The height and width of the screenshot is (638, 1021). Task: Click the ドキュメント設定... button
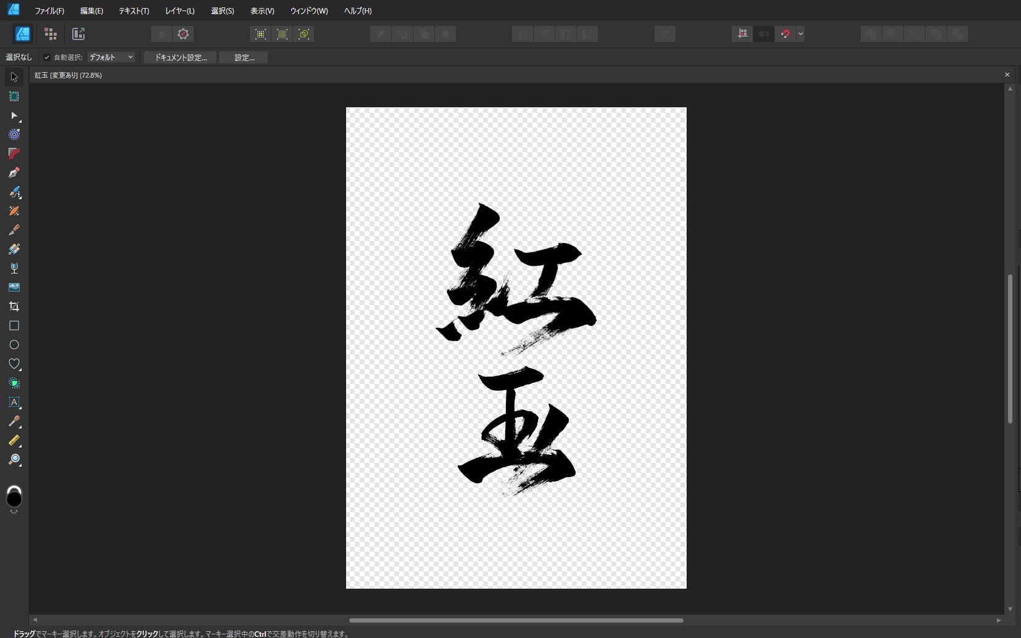pos(180,57)
